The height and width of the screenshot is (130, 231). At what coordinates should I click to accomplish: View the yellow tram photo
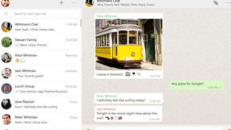[129, 44]
